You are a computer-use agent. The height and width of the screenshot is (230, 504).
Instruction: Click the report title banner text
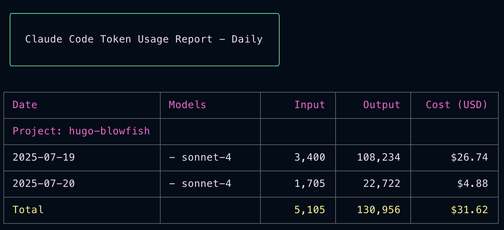tap(144, 39)
